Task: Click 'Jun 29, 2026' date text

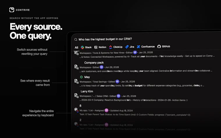Action: (x=112, y=67)
